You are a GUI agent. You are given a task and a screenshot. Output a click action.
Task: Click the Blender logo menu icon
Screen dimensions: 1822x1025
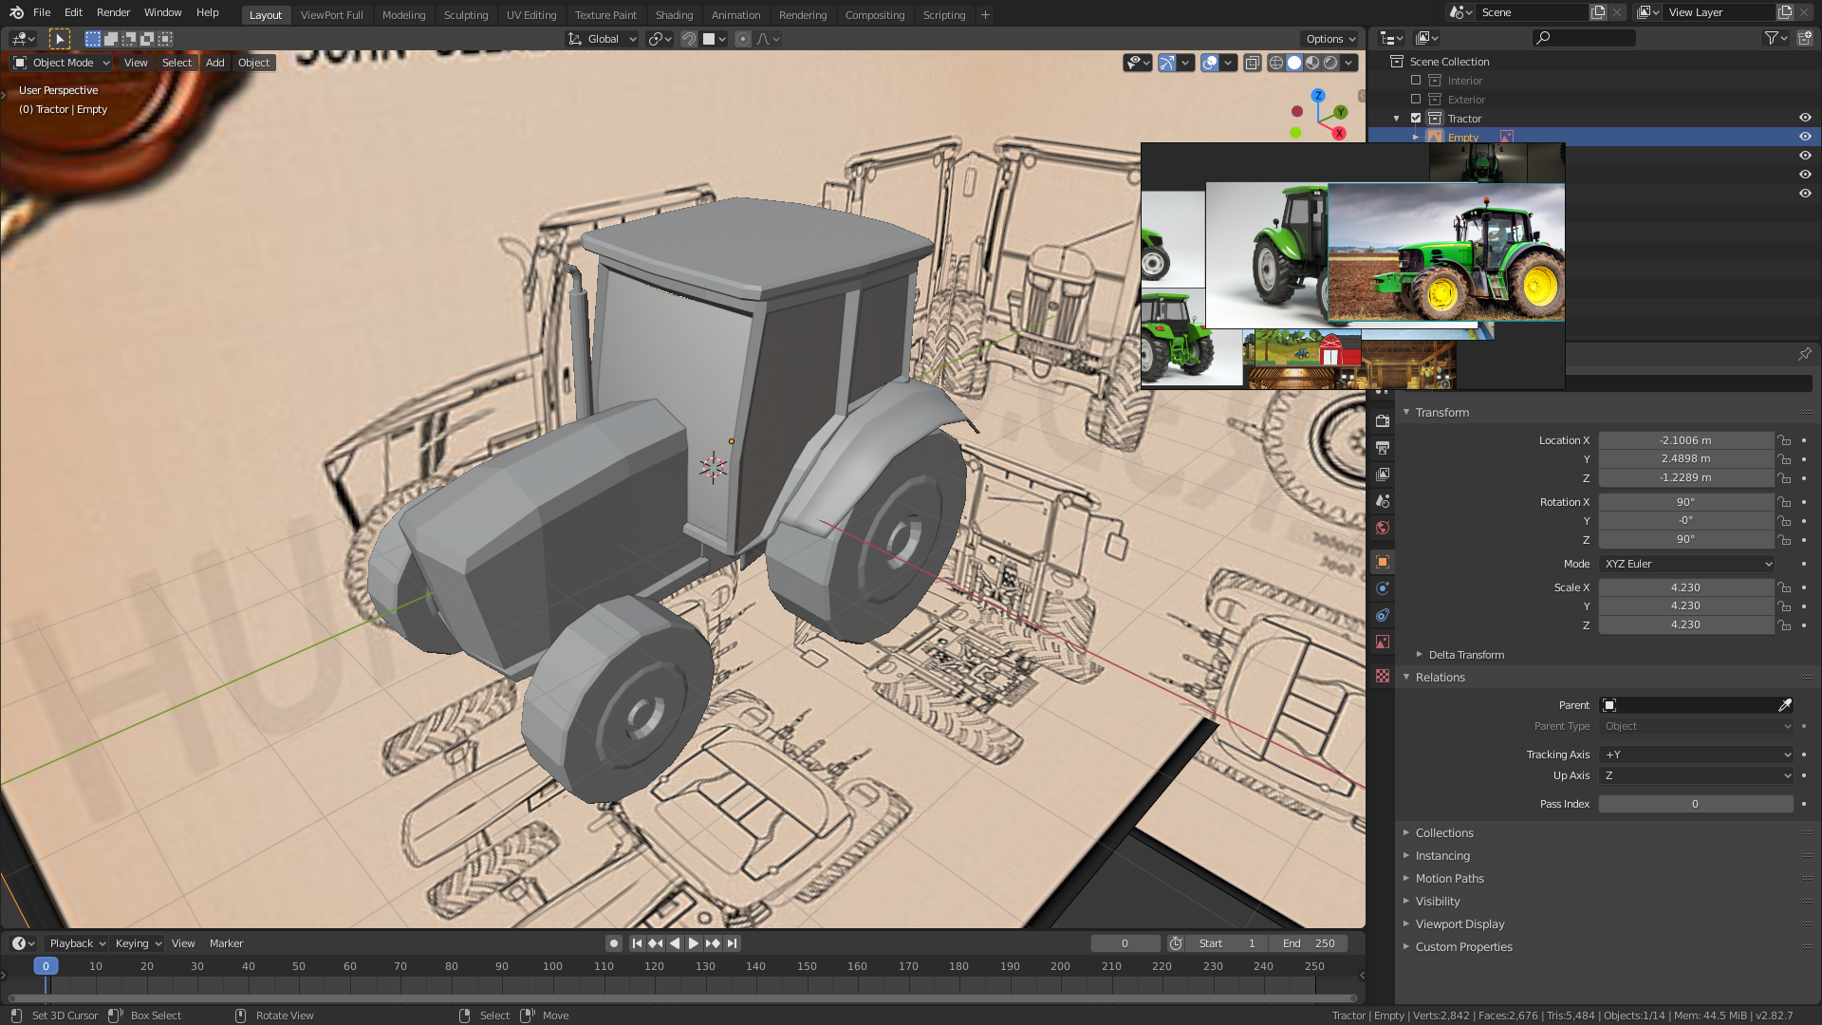tap(16, 12)
